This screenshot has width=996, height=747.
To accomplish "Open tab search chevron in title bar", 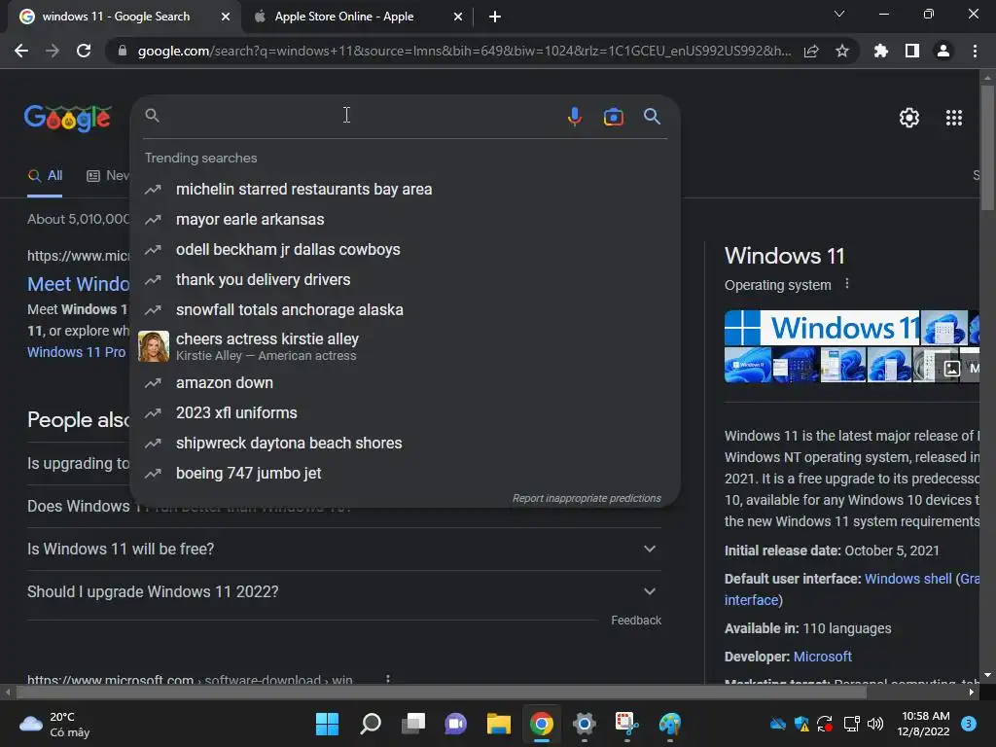I will 839,14.
